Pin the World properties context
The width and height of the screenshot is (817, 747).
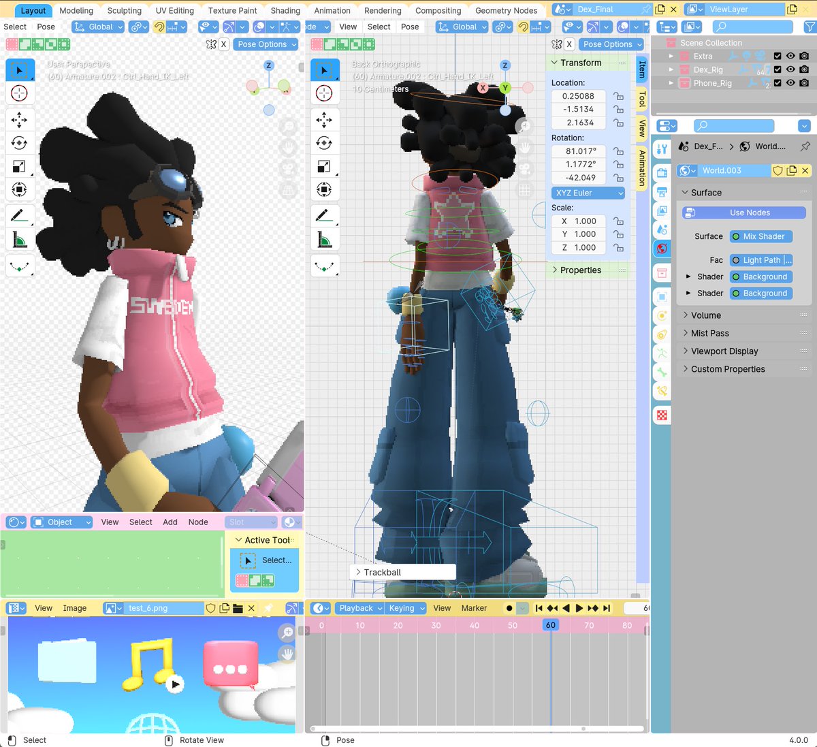click(x=805, y=146)
